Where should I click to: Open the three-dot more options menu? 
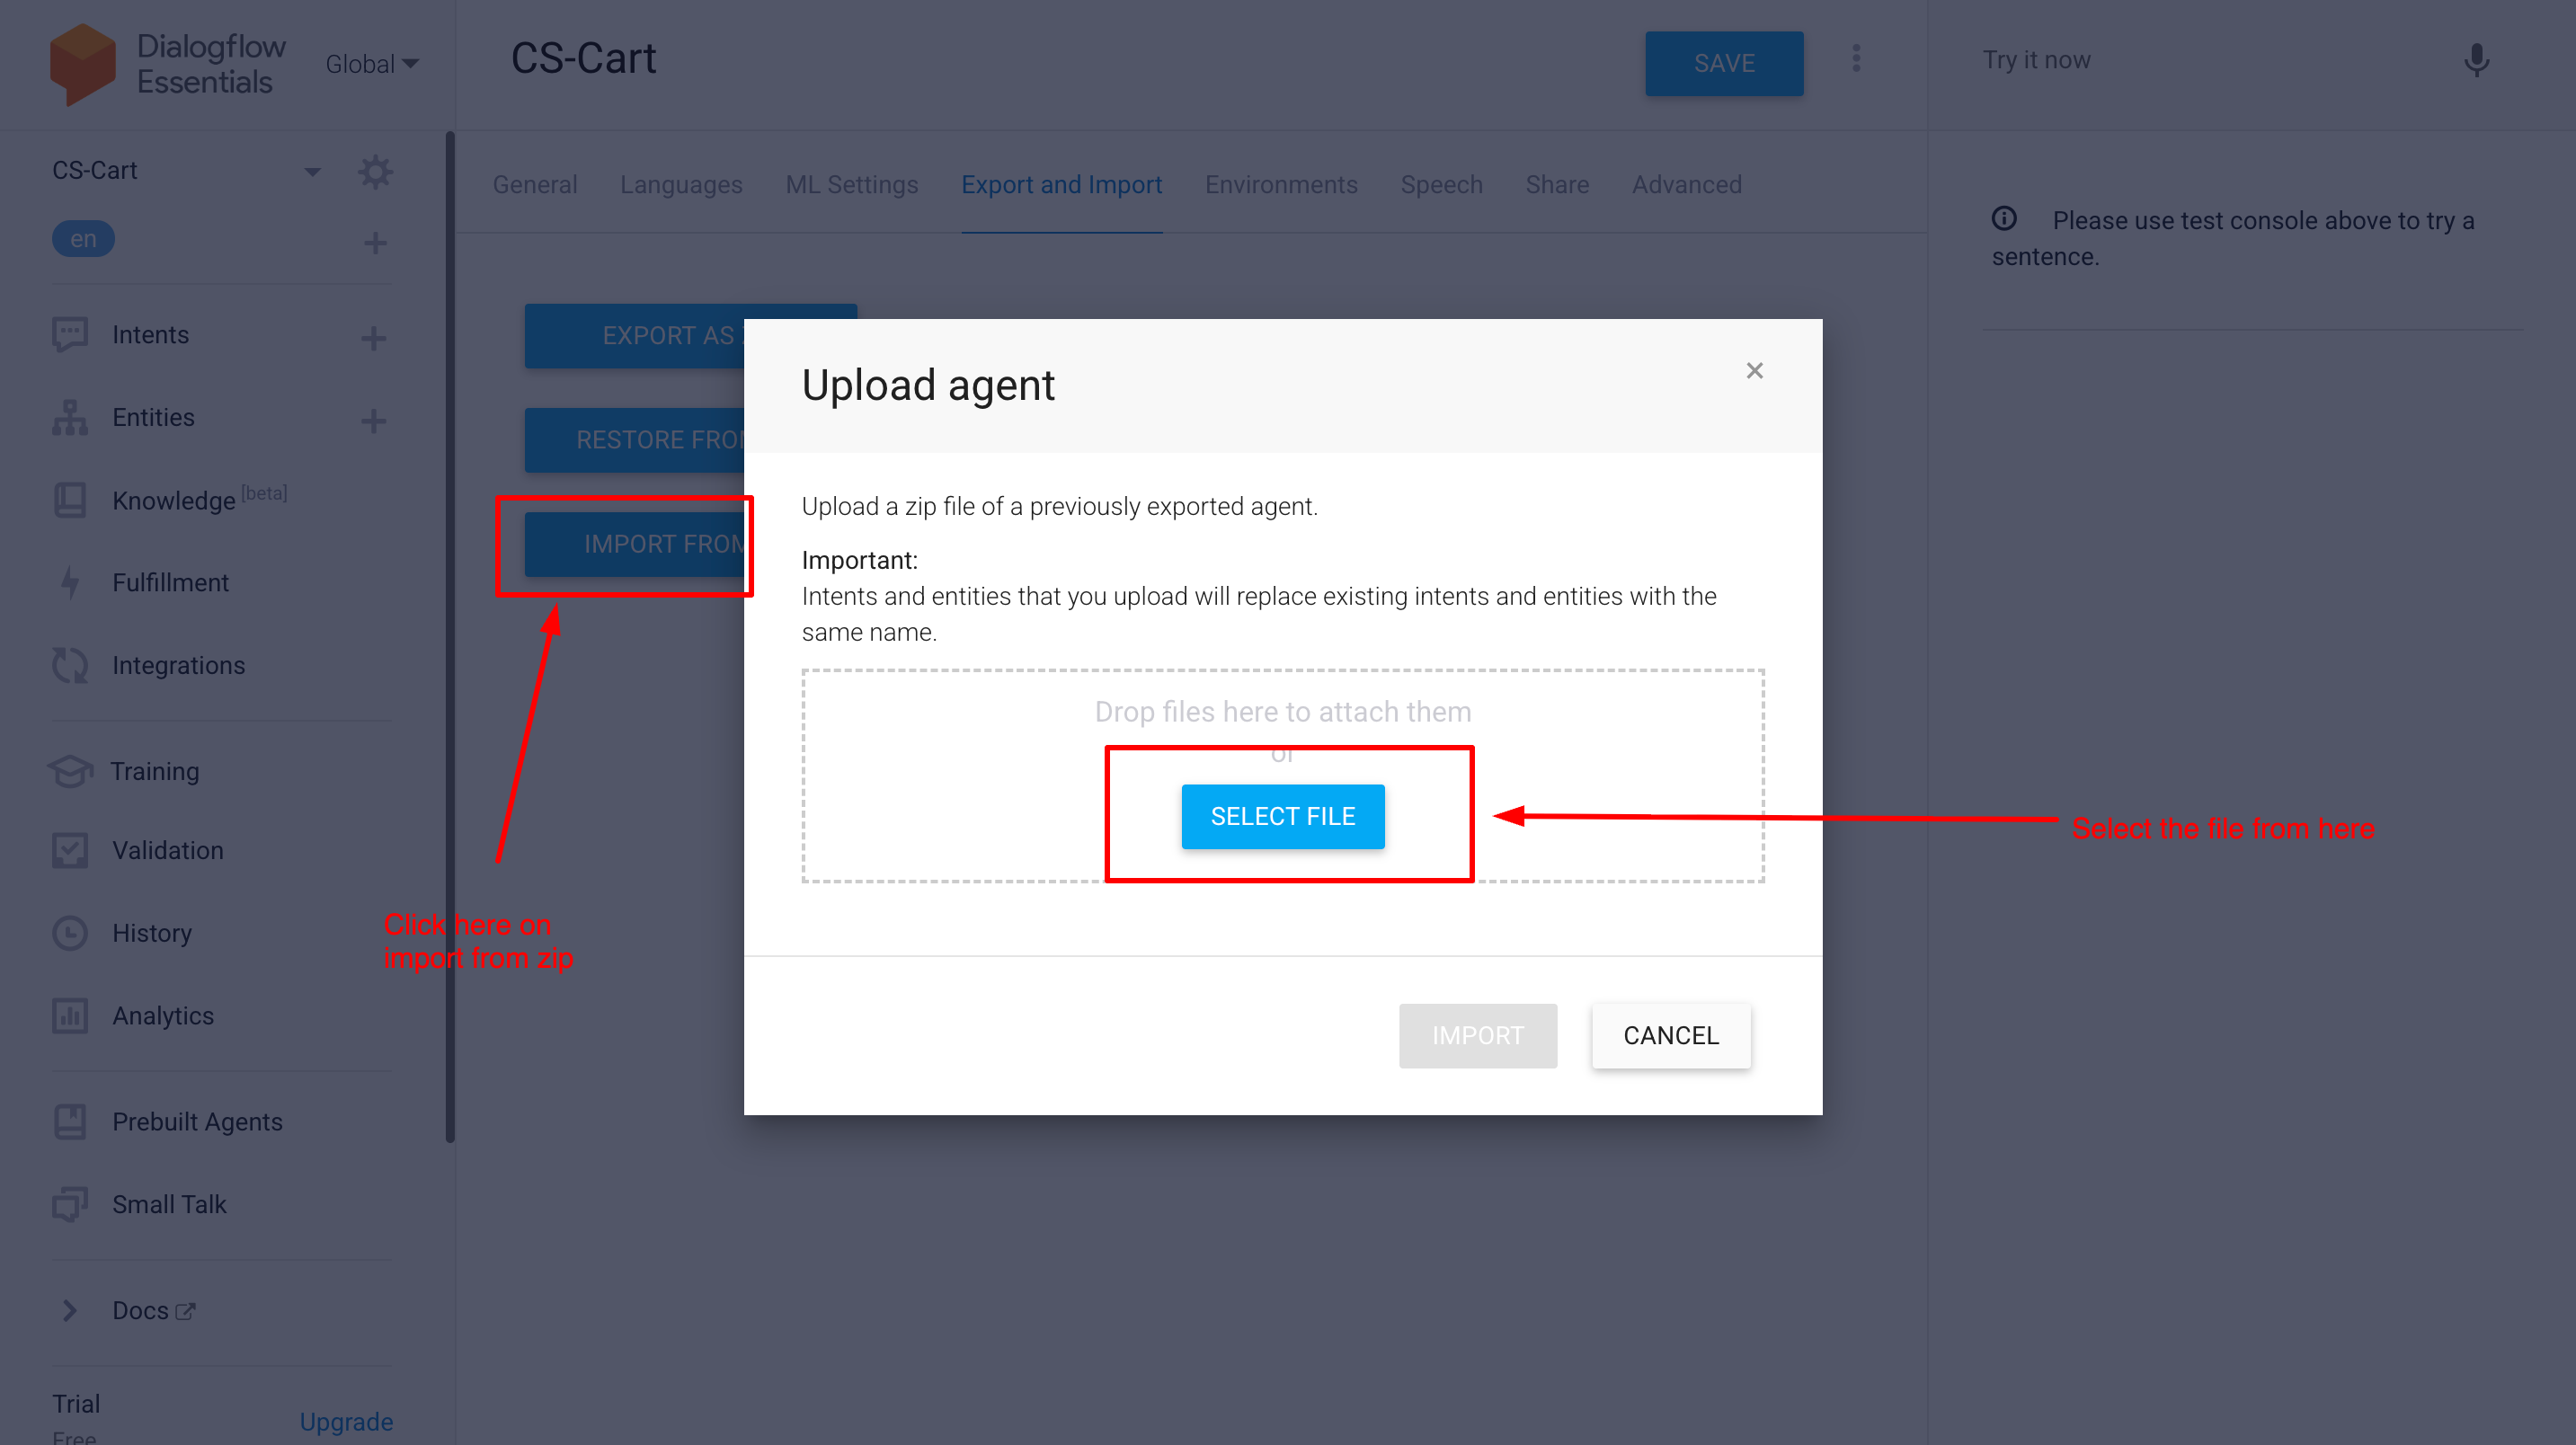point(1856,59)
